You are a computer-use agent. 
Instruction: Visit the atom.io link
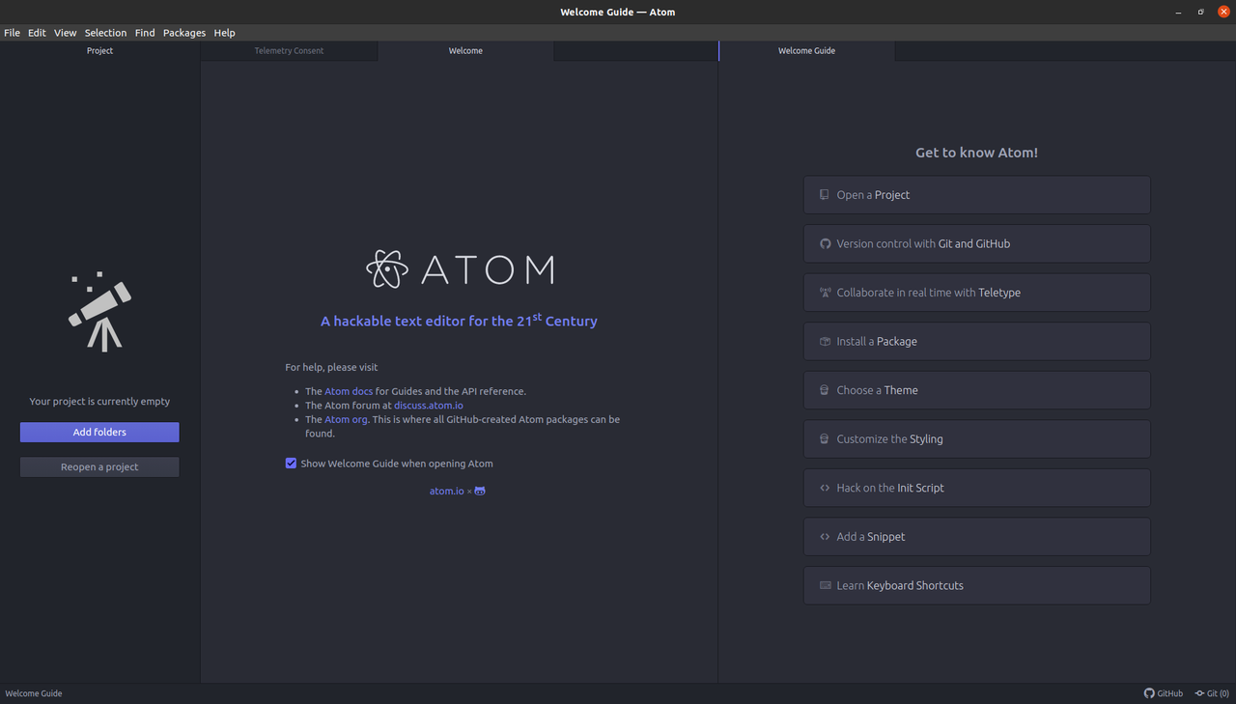coord(446,491)
